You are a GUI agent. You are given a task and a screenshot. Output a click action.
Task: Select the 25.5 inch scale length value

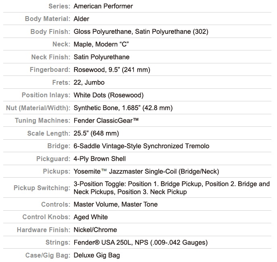pos(96,133)
